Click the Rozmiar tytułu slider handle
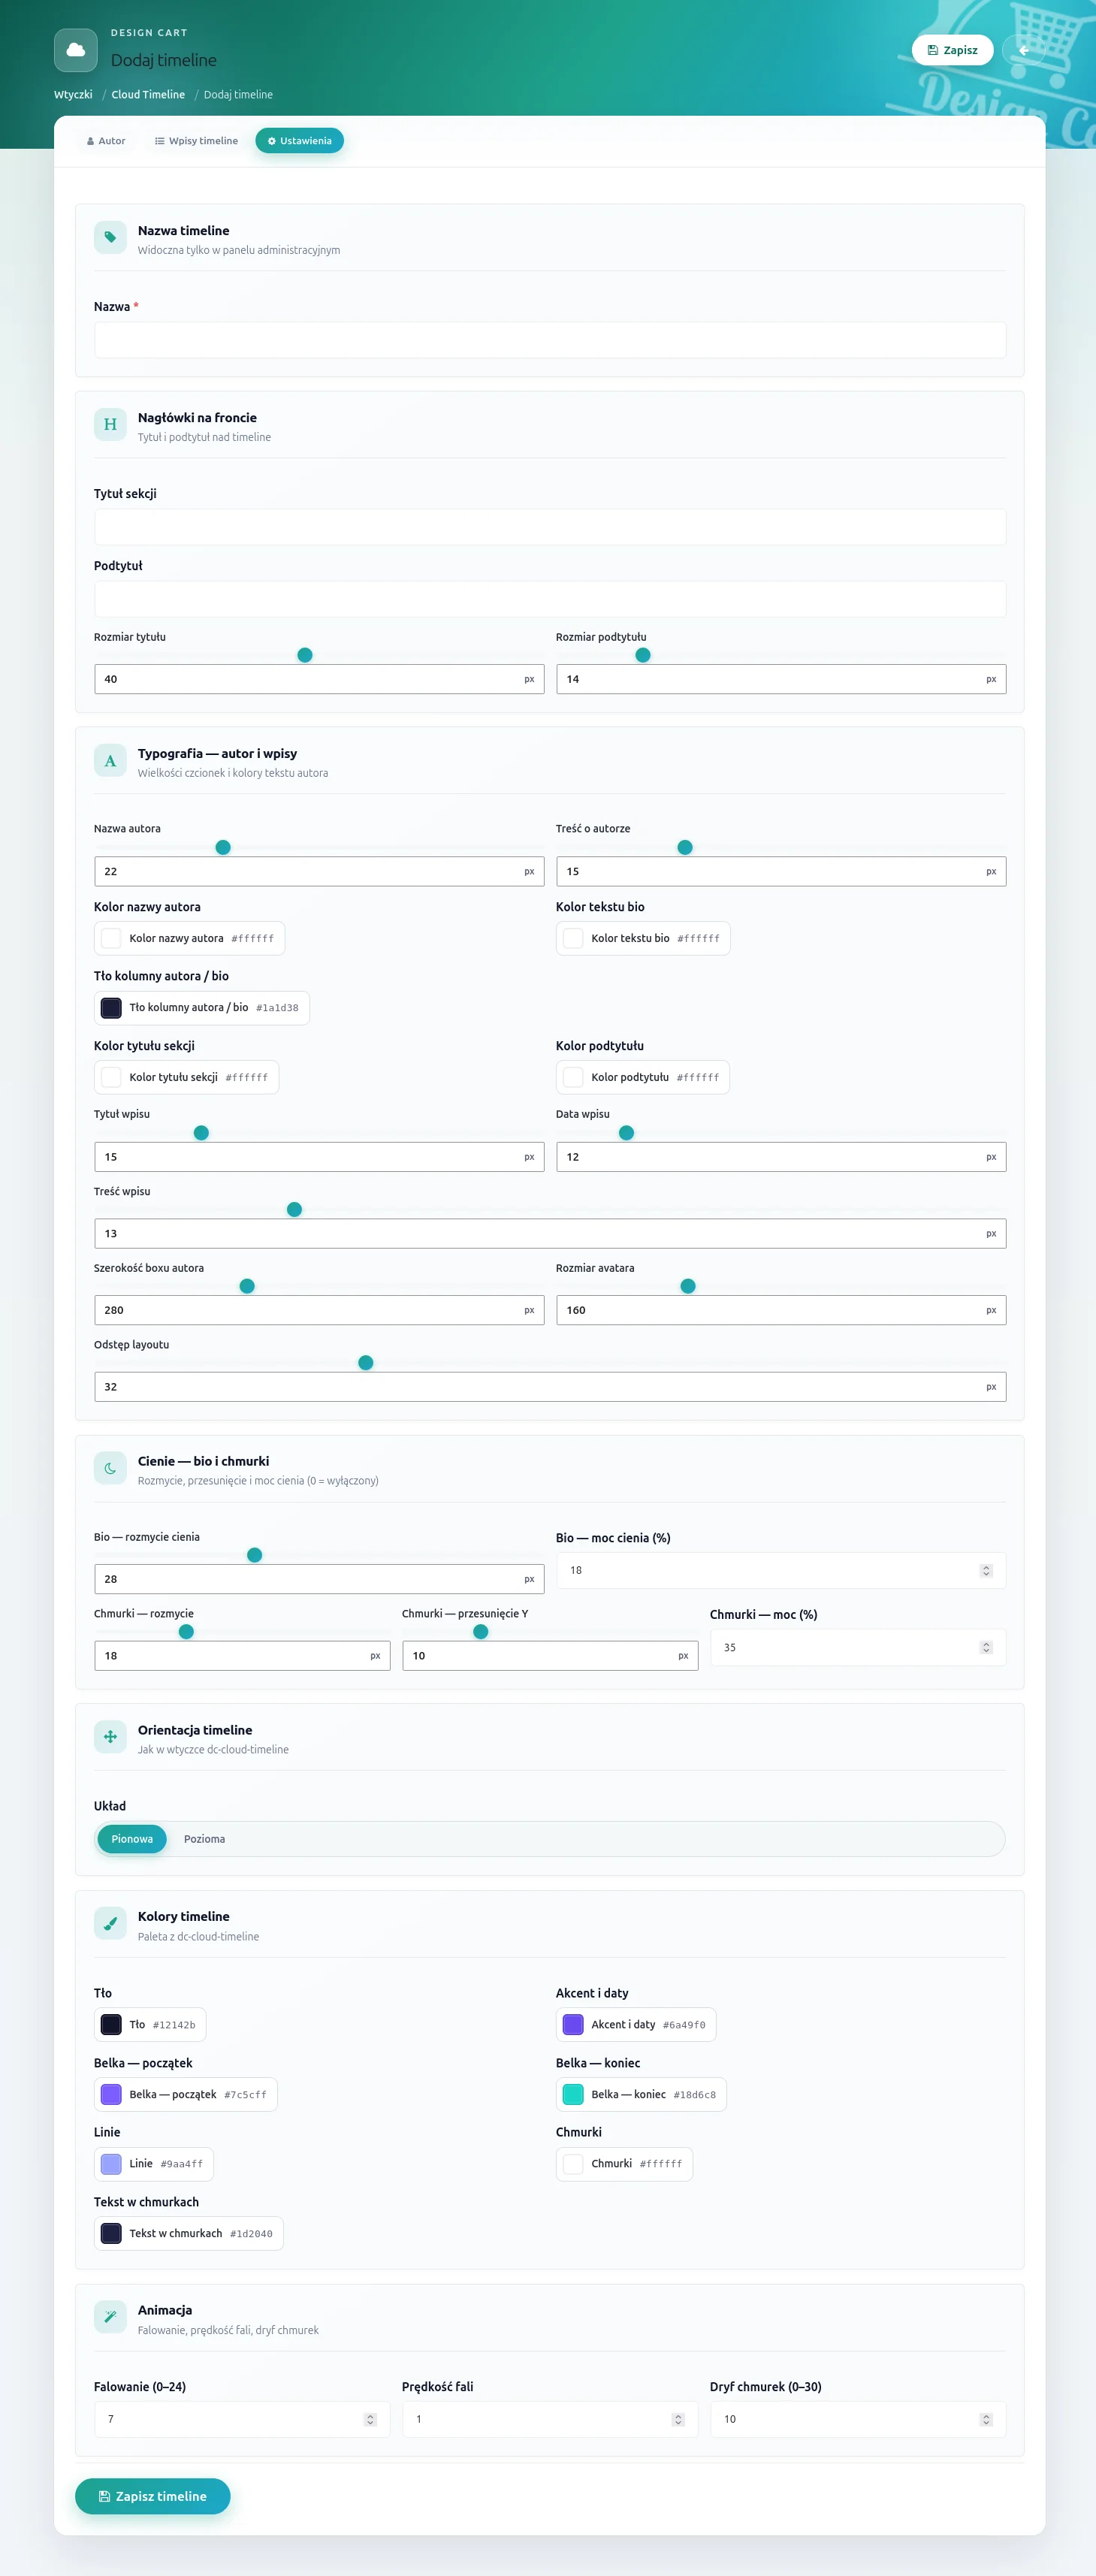 click(x=305, y=655)
